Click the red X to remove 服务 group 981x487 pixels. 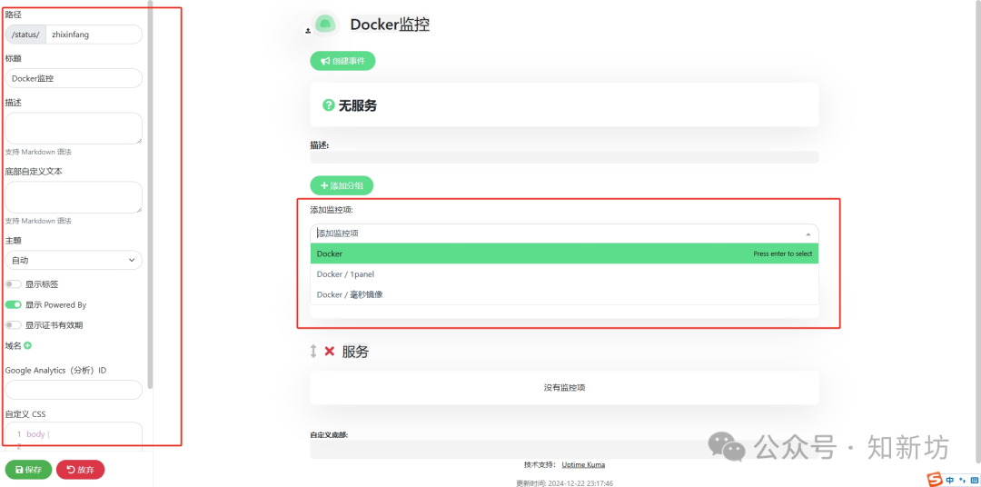[329, 351]
